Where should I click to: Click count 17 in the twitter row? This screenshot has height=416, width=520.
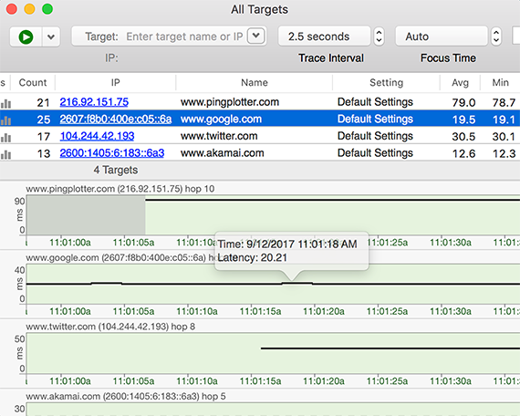click(x=43, y=136)
